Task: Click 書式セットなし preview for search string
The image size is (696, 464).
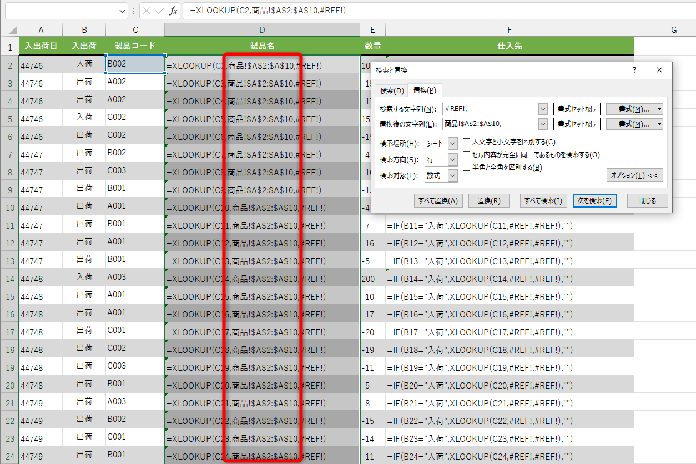Action: (577, 109)
